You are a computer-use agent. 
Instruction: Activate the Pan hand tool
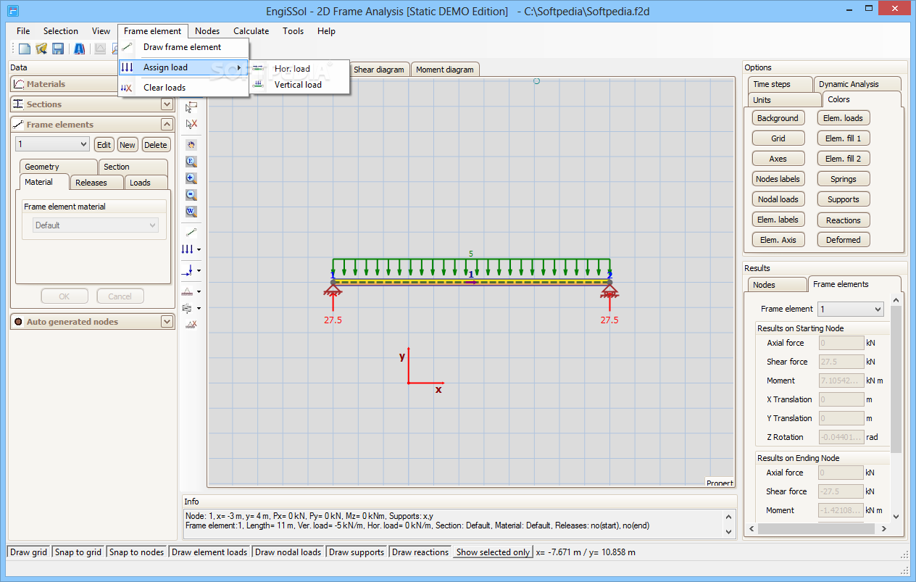click(x=191, y=145)
